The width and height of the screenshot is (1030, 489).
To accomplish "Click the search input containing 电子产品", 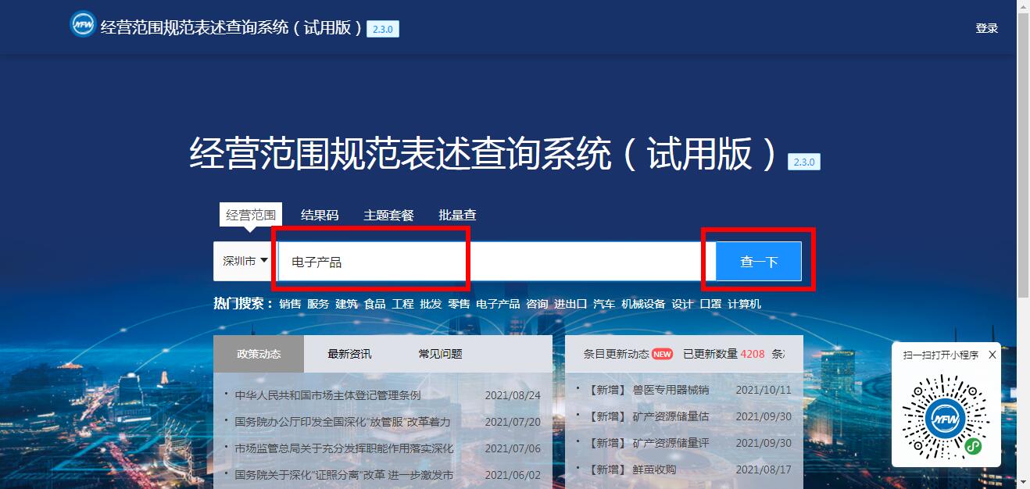I will [492, 261].
